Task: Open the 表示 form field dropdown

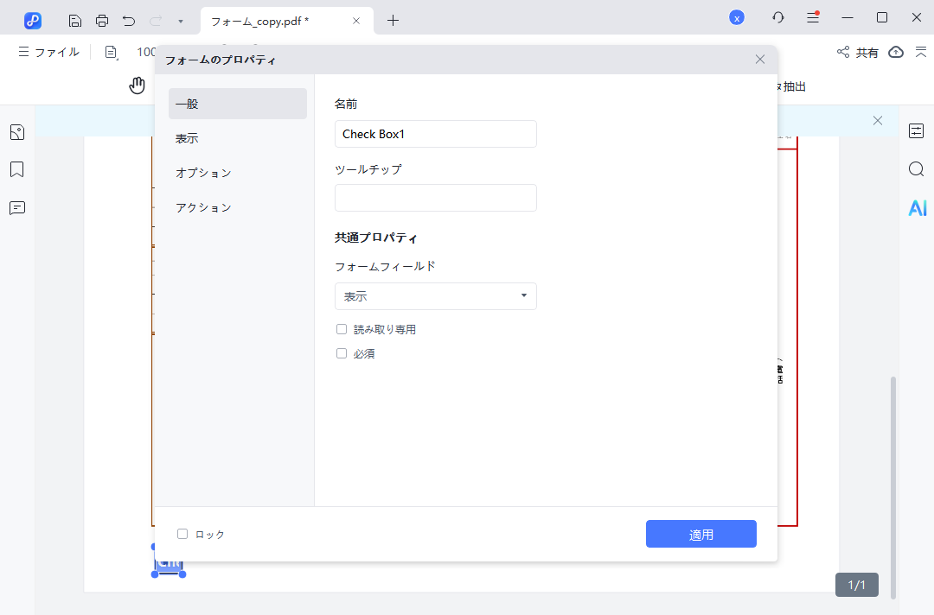Action: click(x=435, y=295)
